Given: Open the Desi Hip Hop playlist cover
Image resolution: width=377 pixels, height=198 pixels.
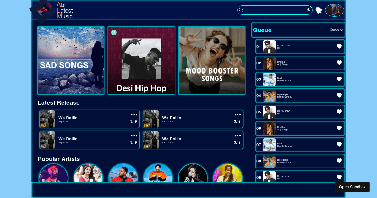Looking at the screenshot, I should point(141,60).
